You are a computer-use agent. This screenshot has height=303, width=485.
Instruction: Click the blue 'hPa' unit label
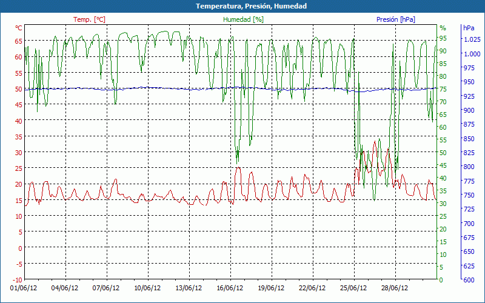tap(469, 28)
